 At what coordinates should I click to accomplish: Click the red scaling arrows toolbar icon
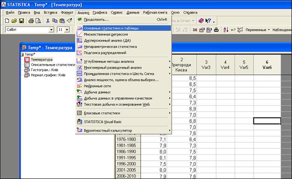click(x=195, y=30)
